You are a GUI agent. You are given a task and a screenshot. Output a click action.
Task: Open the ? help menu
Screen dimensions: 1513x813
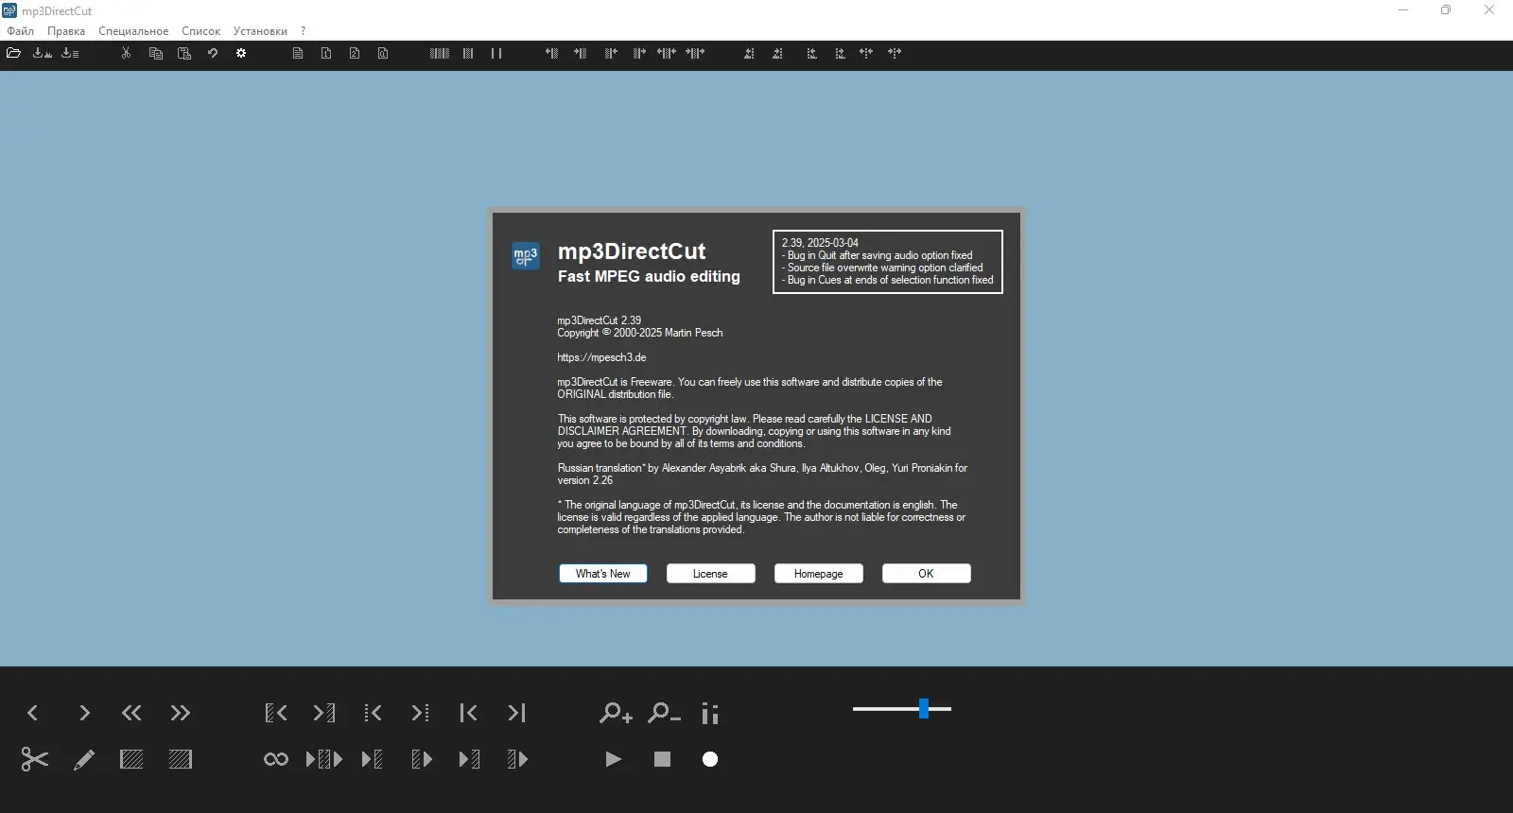pyautogui.click(x=303, y=31)
